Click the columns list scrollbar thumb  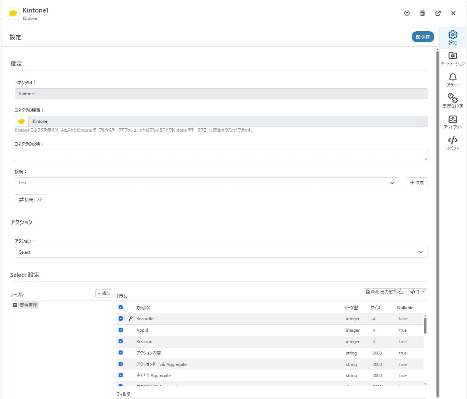coord(425,326)
